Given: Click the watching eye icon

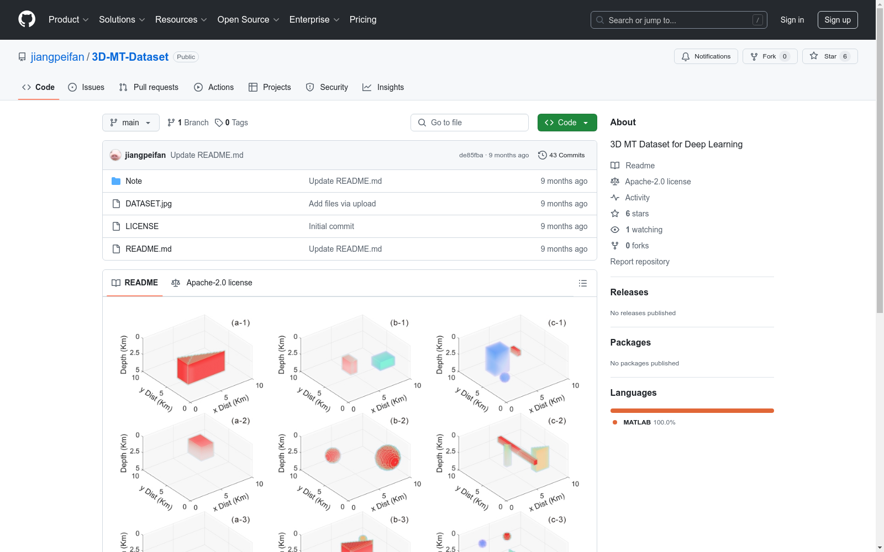Looking at the screenshot, I should [615, 230].
